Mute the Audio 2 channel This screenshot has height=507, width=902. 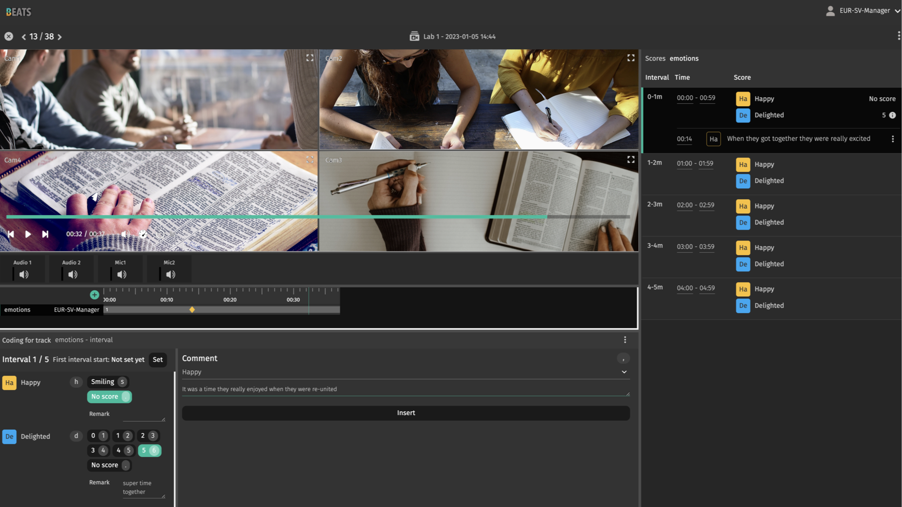[x=72, y=275]
